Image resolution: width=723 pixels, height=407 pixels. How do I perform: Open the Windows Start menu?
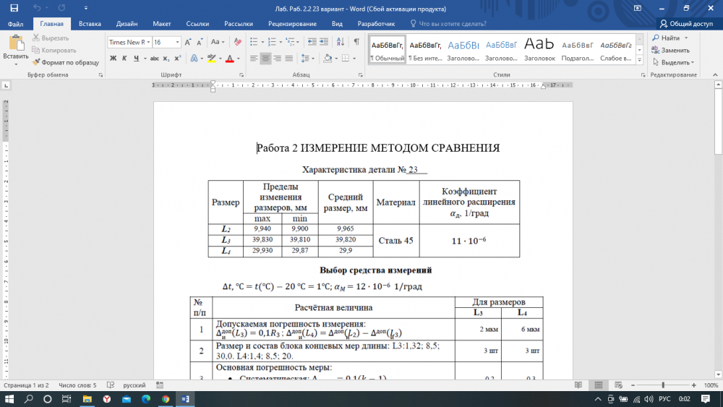(9, 399)
